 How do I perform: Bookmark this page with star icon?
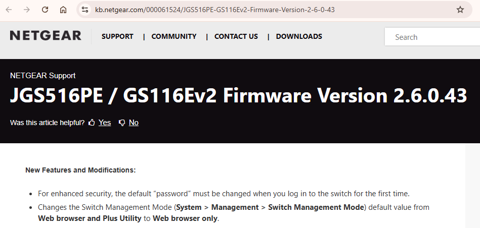(x=460, y=10)
